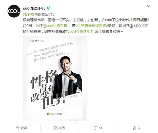Open the #性格青年改变世界# hashtag topic
Image resolution: width=158 pixels, height=133 pixels.
coord(92,26)
